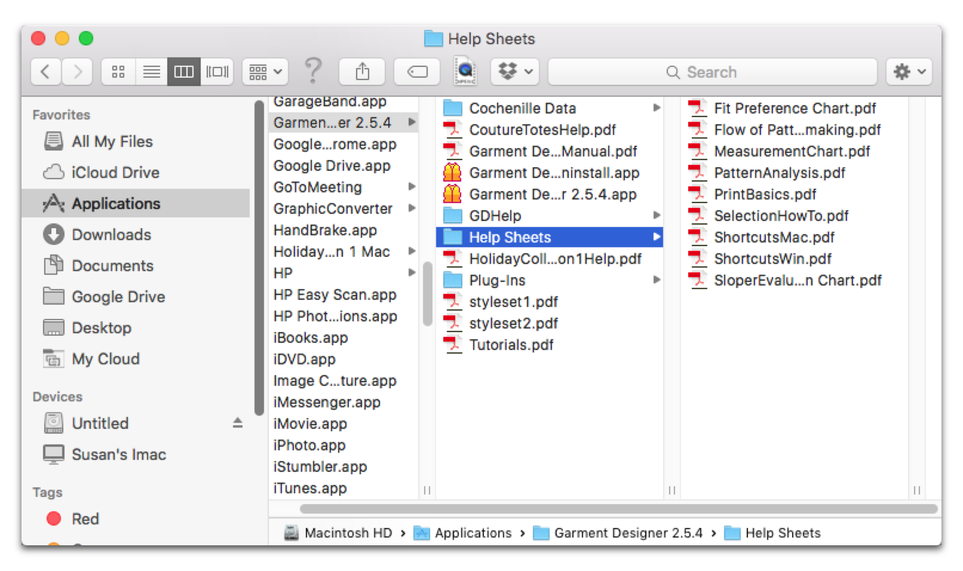Select SelectionHowTo.pdf icon
This screenshot has height=571, width=963.
point(697,216)
